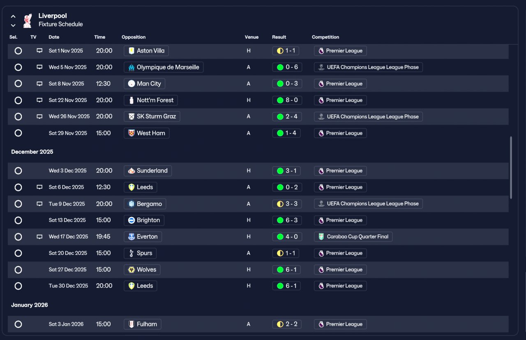Image resolution: width=526 pixels, height=340 pixels.
Task: Click TV broadcast icon on Everton cup fixture
Action: (39, 237)
